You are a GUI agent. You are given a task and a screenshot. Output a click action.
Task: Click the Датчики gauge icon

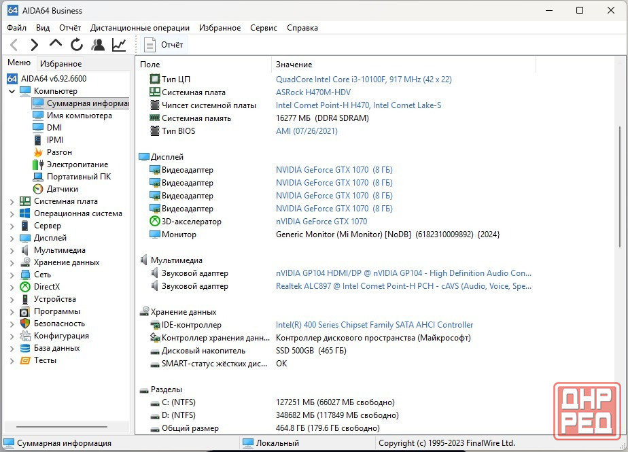[x=38, y=189]
